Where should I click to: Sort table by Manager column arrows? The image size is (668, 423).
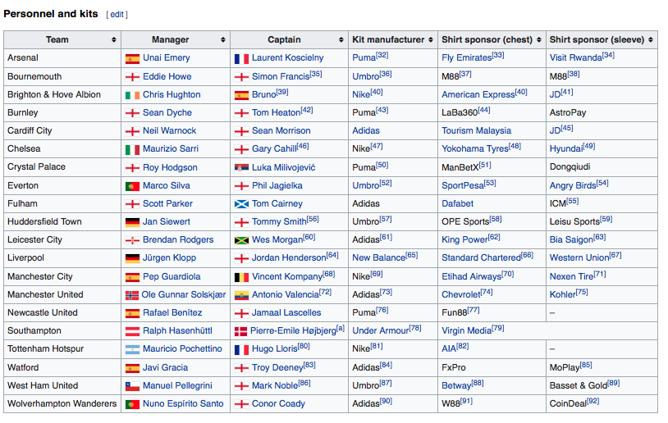tap(222, 40)
